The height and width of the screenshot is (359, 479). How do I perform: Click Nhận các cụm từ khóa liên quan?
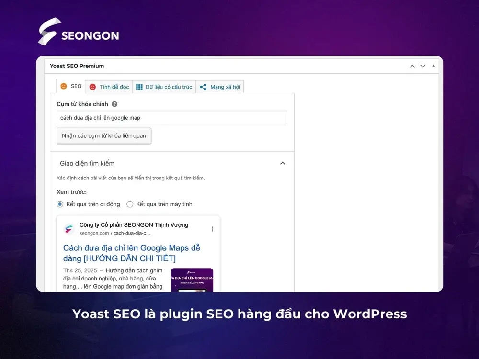[104, 136]
